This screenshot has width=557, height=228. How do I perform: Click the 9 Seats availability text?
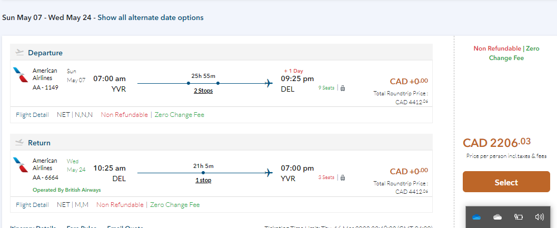pyautogui.click(x=326, y=88)
